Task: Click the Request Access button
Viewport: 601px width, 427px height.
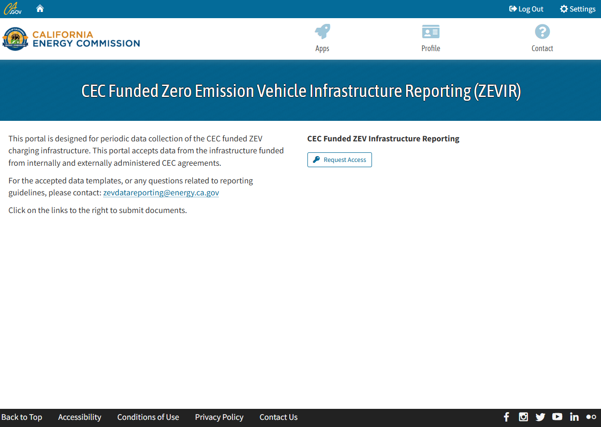Action: tap(339, 160)
